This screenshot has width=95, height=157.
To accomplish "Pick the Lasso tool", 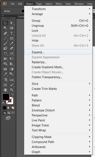I will (x=12, y=28).
